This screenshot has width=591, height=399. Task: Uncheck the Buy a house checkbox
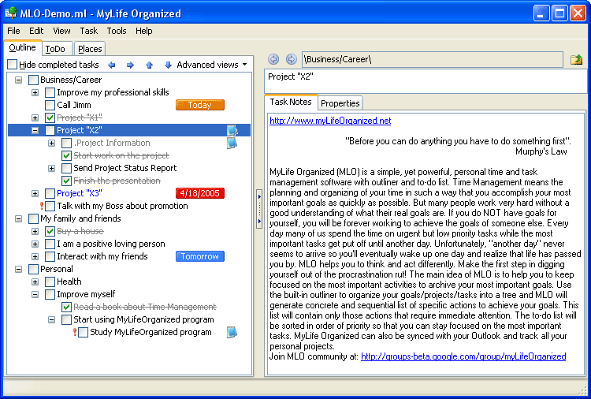click(50, 231)
